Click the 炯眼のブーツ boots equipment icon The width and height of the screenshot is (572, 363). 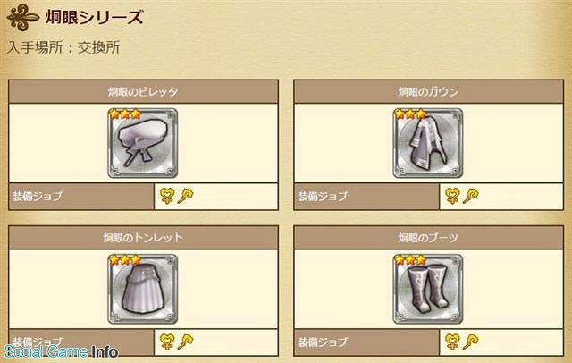click(x=428, y=289)
